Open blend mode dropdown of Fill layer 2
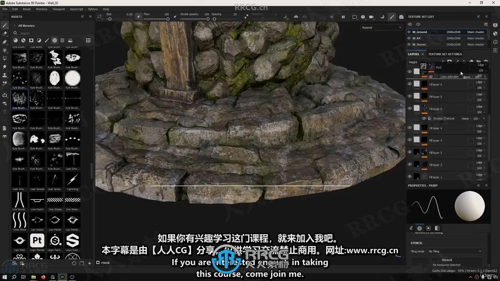This screenshot has height=281, width=500. (x=481, y=162)
